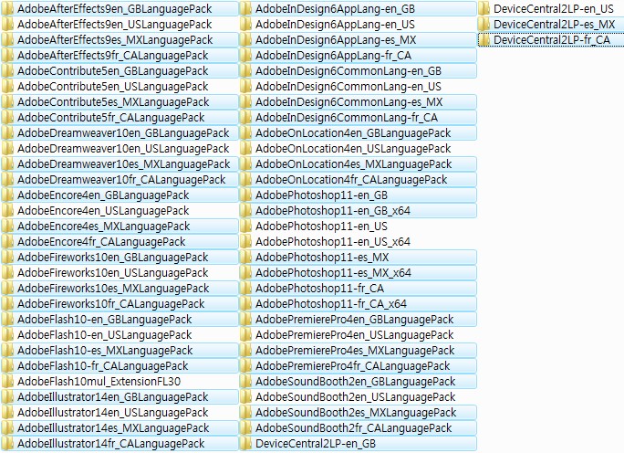
Task: Select AdobeFireworks10en_USLanguagePack folder name
Action: (112, 273)
